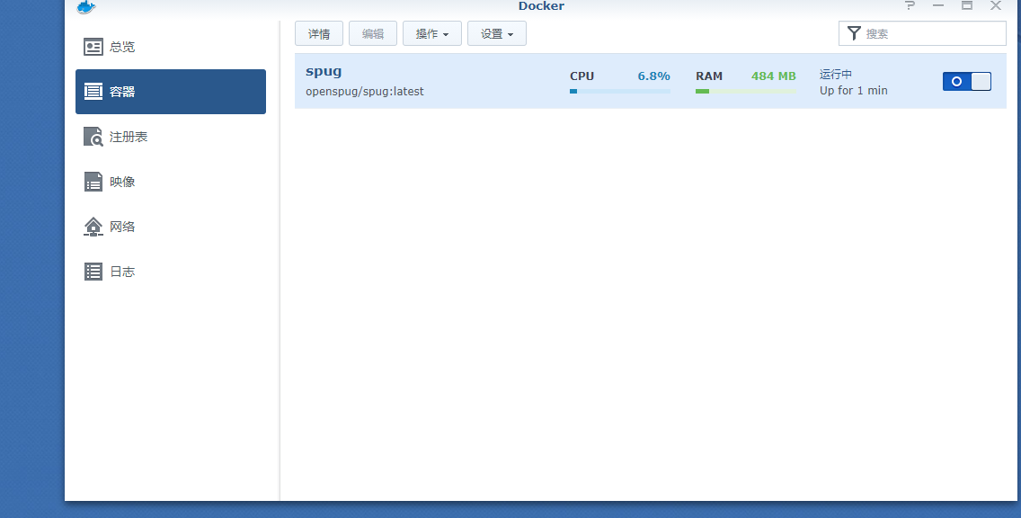The image size is (1021, 518).
Task: Click the 编辑 edit button
Action: [373, 34]
